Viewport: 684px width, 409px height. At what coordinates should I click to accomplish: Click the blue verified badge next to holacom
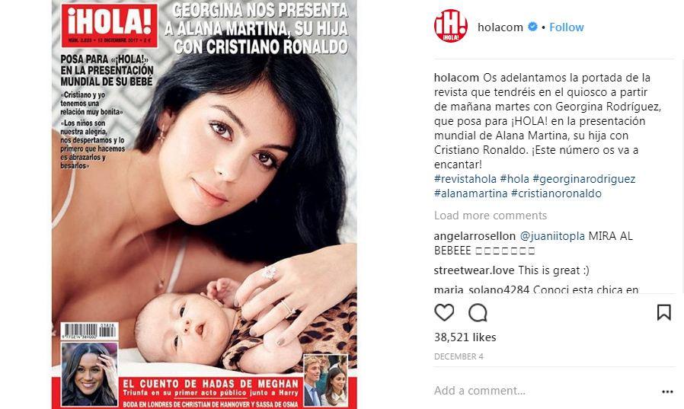pyautogui.click(x=532, y=27)
